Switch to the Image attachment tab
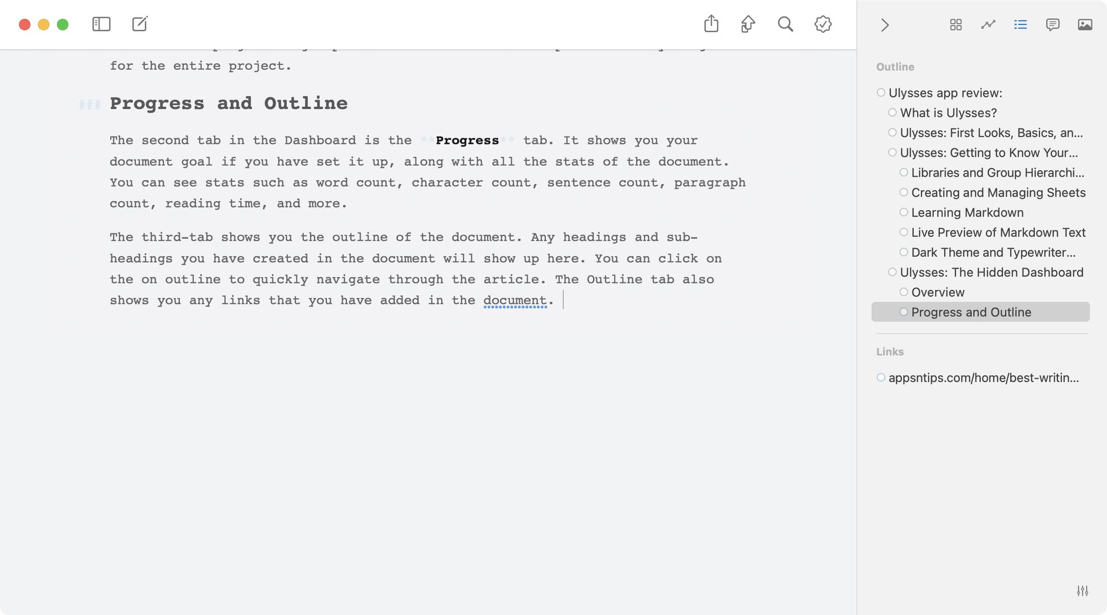The height and width of the screenshot is (615, 1107). click(1085, 24)
